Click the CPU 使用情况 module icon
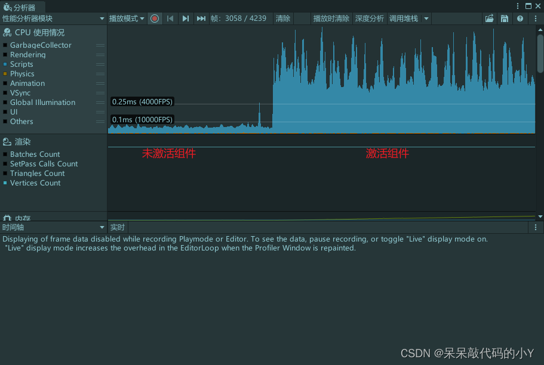This screenshot has width=544, height=365. click(x=7, y=33)
